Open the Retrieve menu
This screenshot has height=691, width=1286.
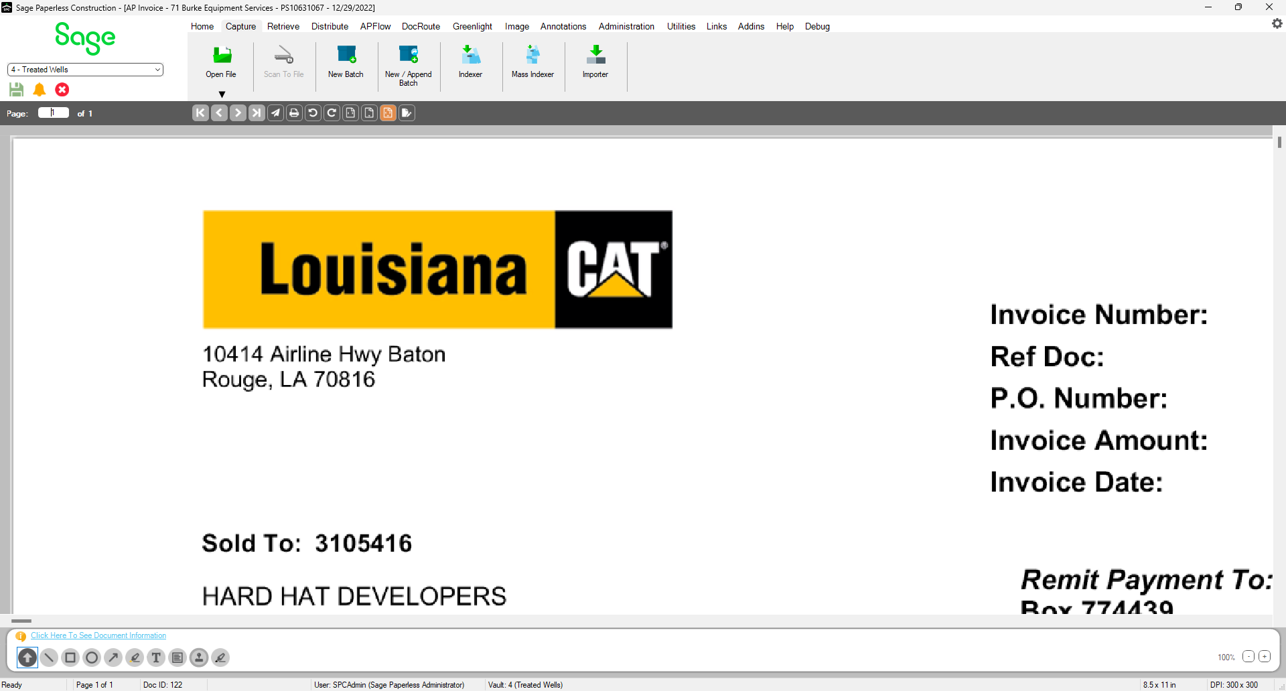pyautogui.click(x=283, y=26)
